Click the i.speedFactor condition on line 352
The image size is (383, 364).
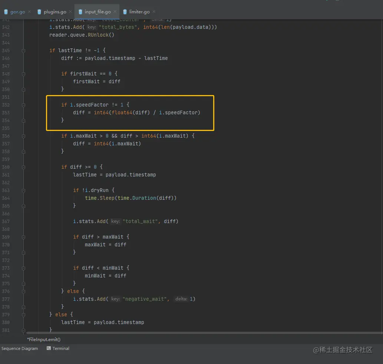click(97, 105)
